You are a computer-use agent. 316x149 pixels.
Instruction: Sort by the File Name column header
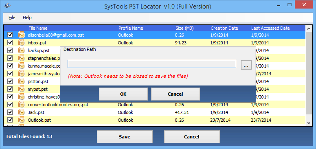click(38, 28)
